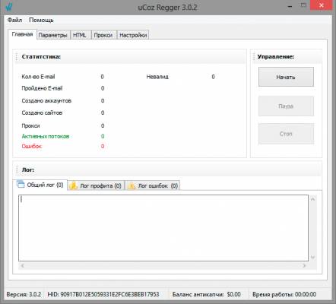336x304 pixels.
Task: Click the uCoz Regger app icon in title bar
Action: [x=9, y=7]
